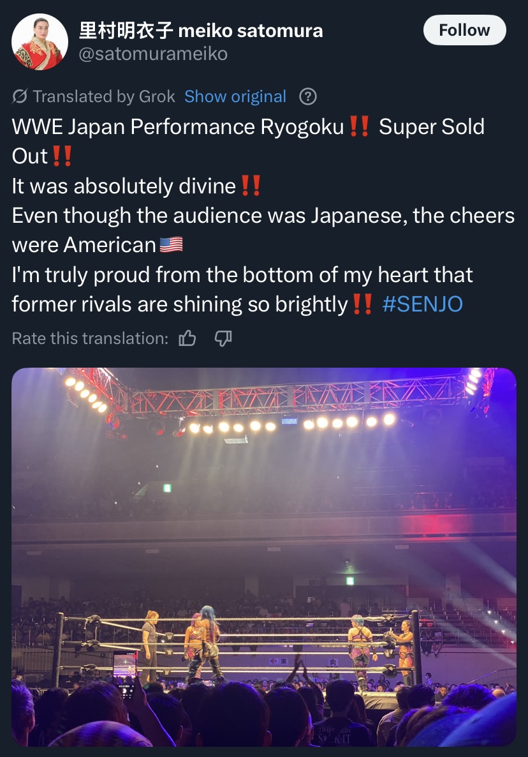The height and width of the screenshot is (757, 528).
Task: Click the American flag emoji
Action: click(x=171, y=245)
